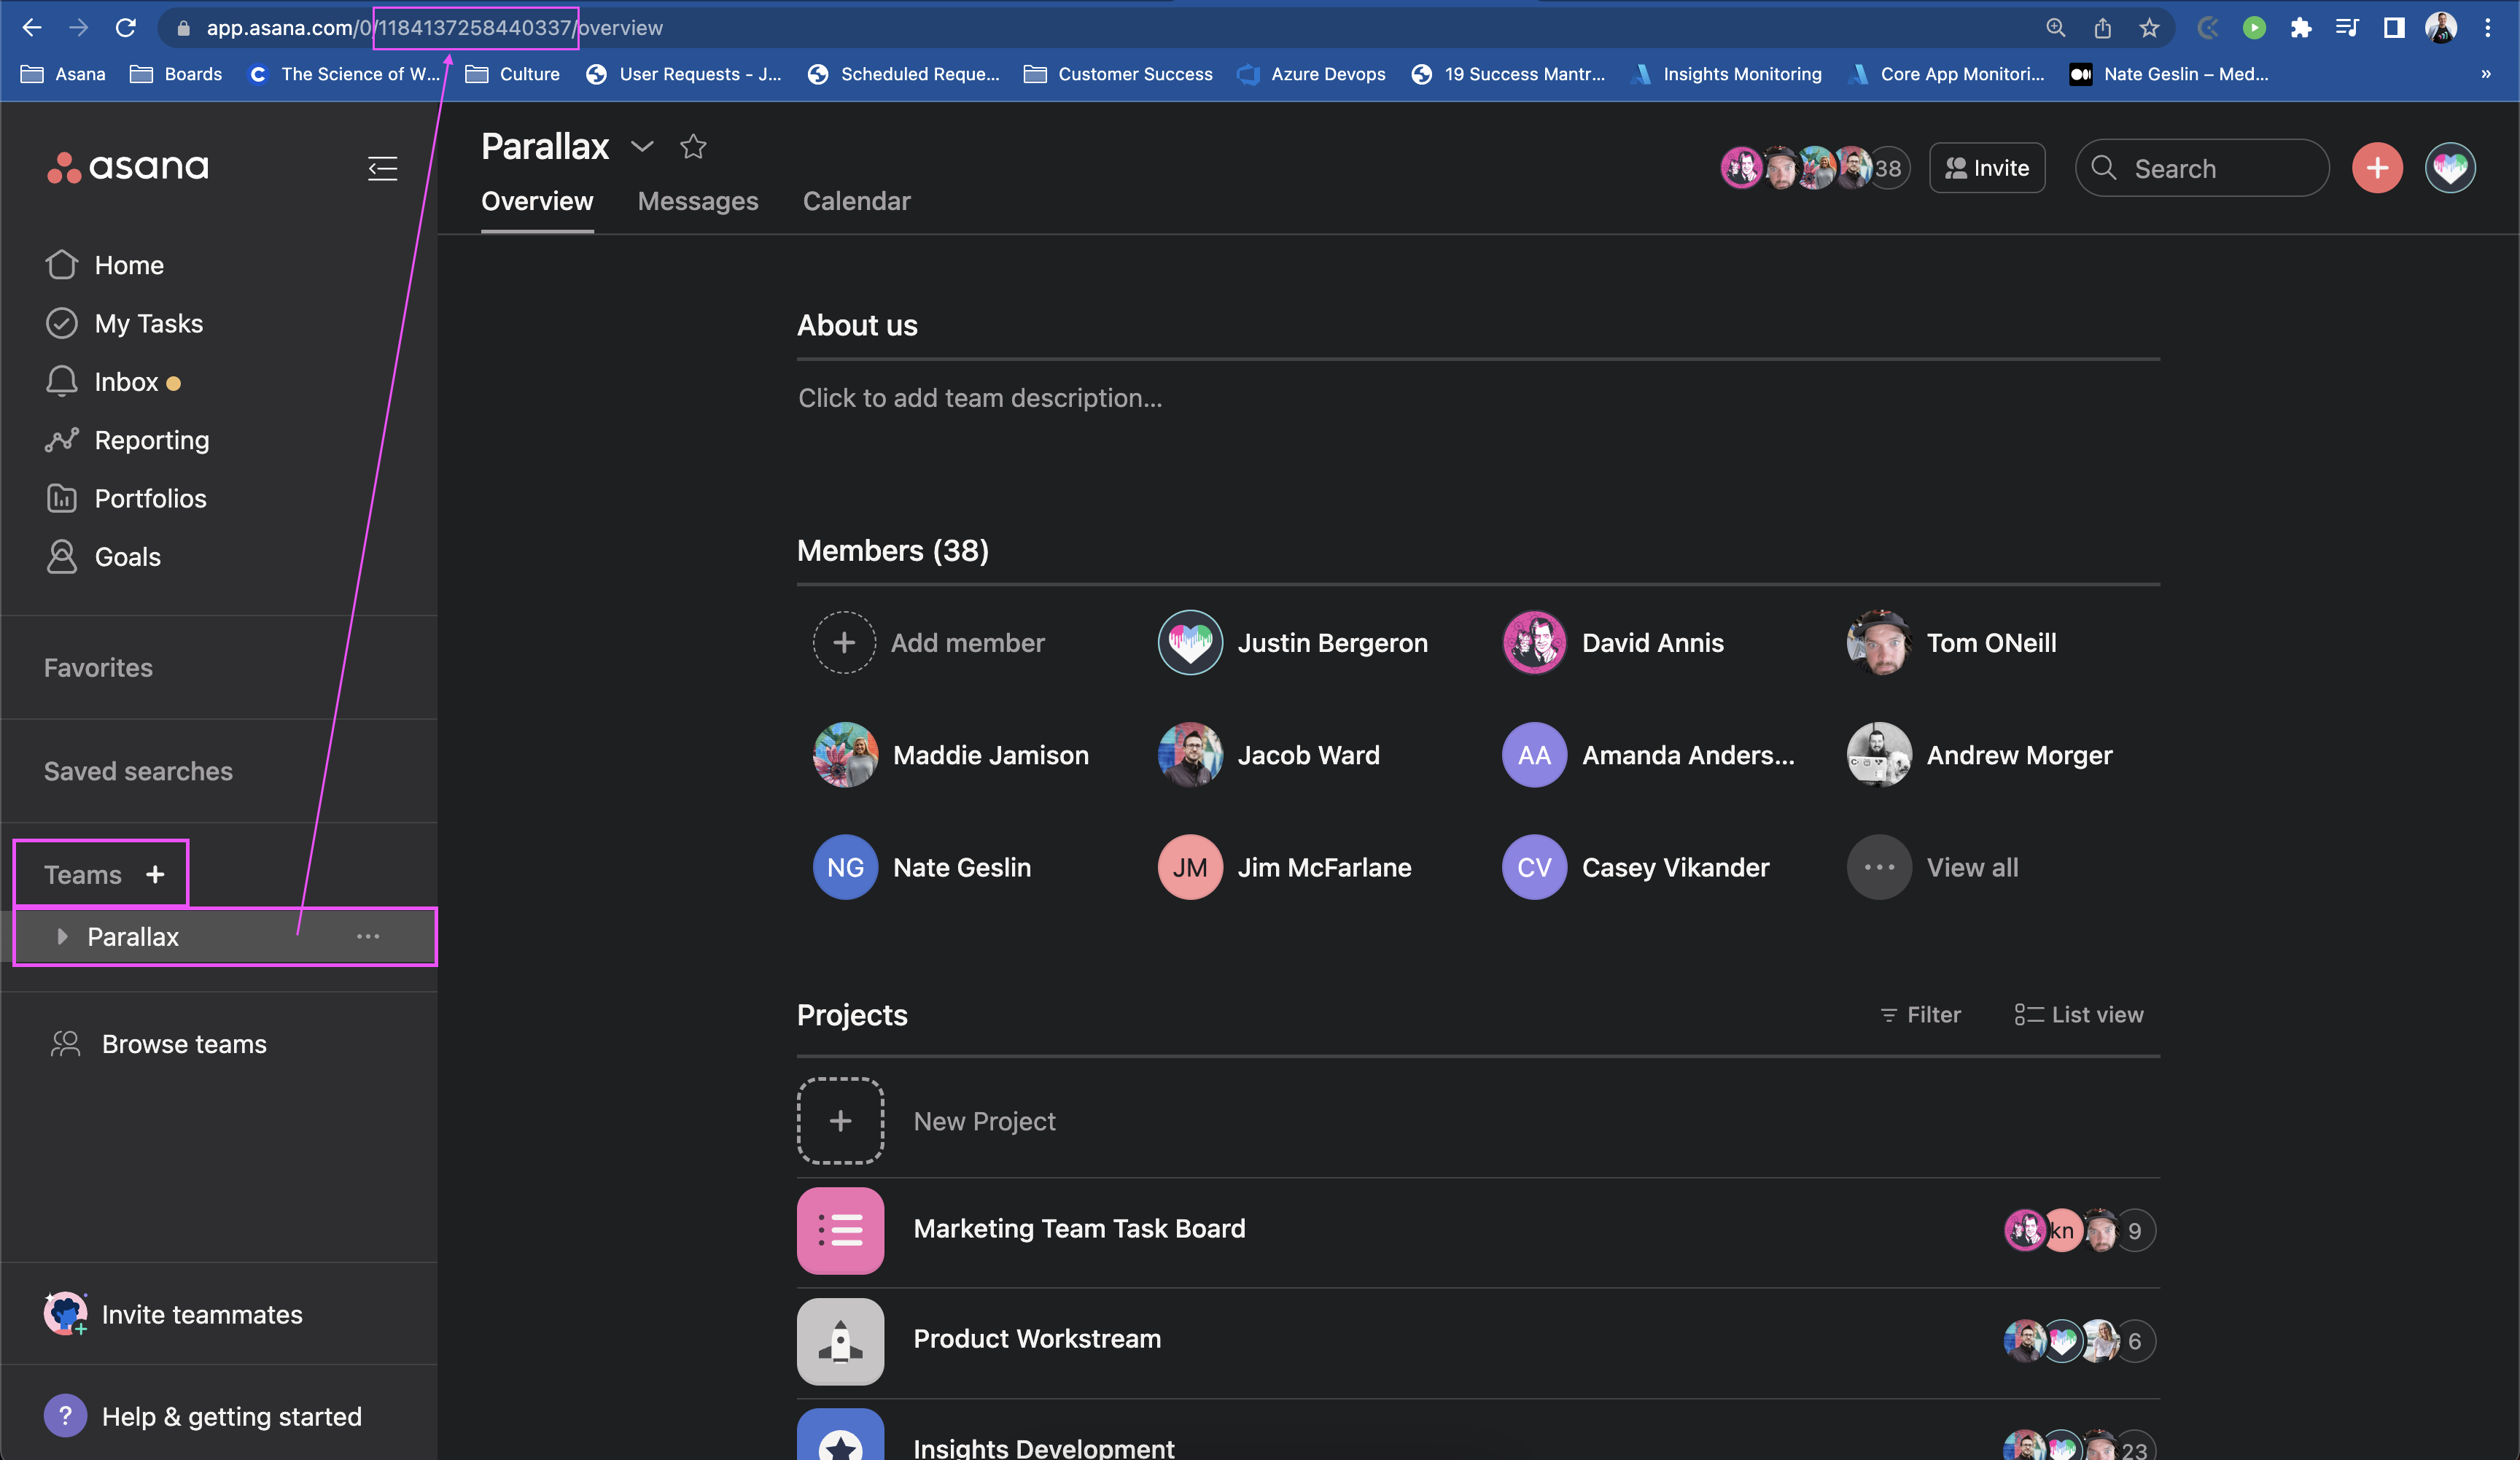Image resolution: width=2520 pixels, height=1460 pixels.
Task: Open List view switcher
Action: (x=2078, y=1014)
